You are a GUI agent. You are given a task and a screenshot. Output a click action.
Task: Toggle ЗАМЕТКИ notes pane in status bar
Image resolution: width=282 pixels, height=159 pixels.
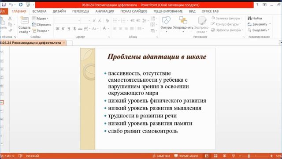click(x=161, y=156)
